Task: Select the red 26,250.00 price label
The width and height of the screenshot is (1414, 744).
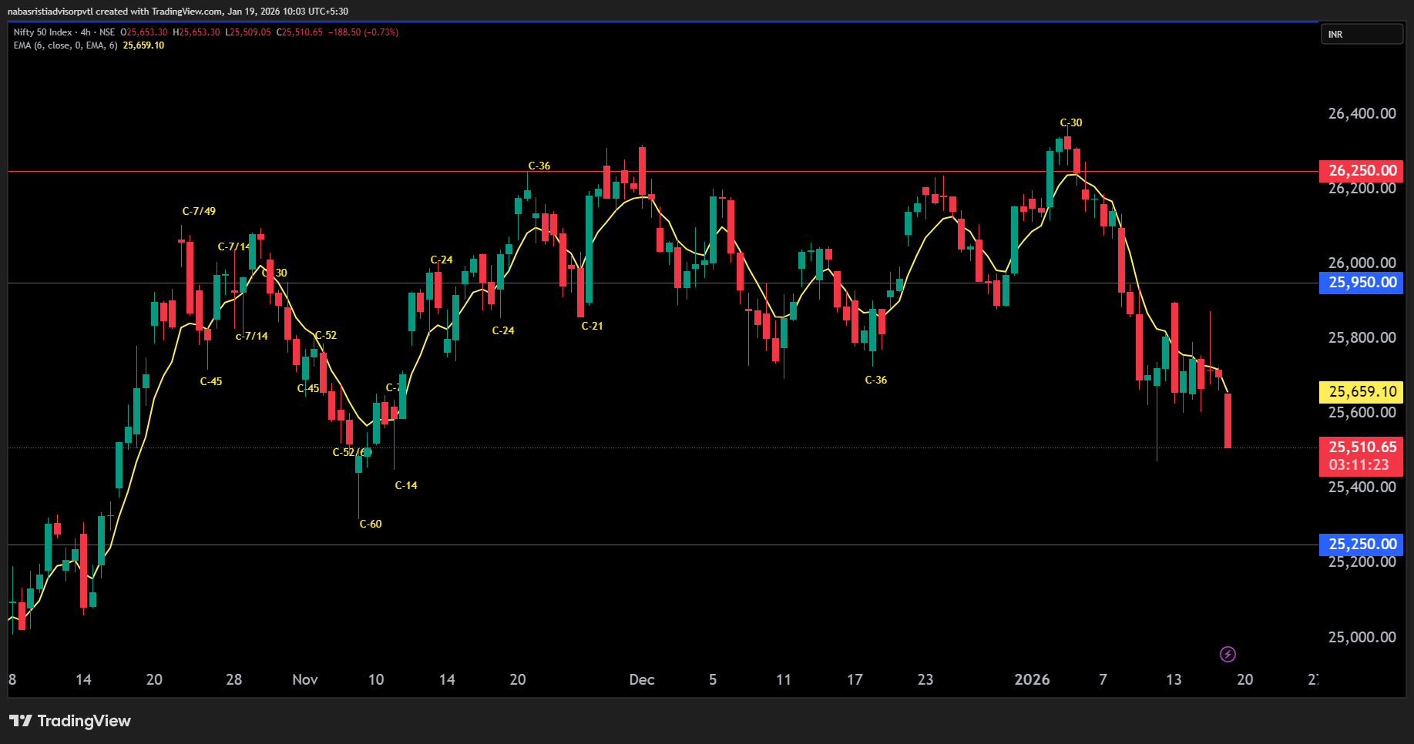Action: point(1361,171)
